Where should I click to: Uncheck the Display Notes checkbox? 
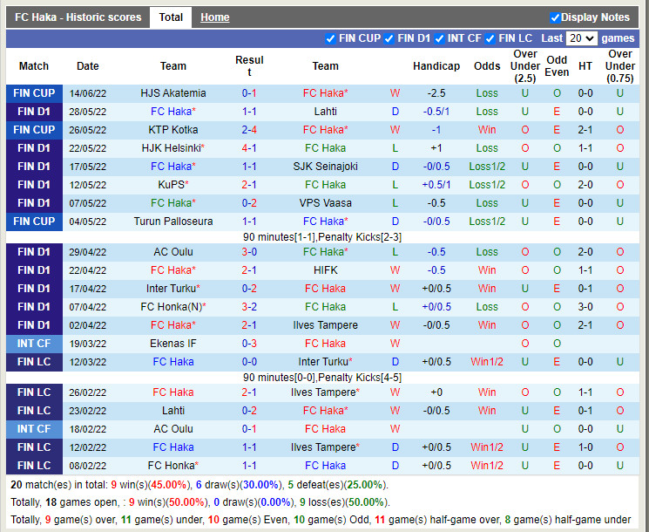point(555,17)
